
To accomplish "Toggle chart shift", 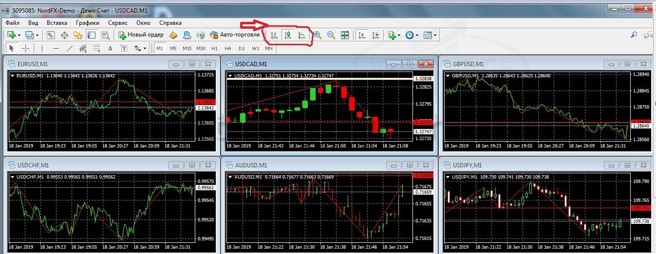I will coord(375,35).
